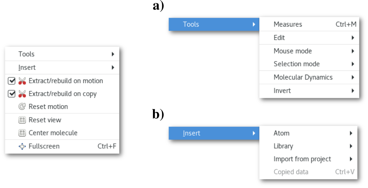Screen dimensions: 368x188
Task: Click the scissors icon for Extract/rebuild on motion
Action: 22,81
